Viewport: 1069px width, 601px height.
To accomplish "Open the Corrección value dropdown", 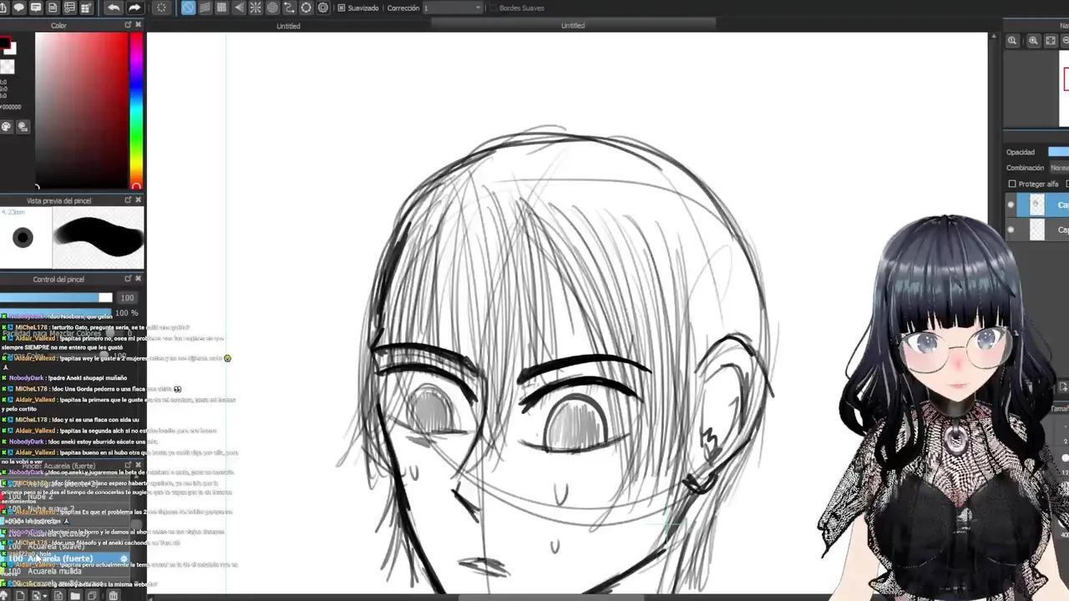I will [x=453, y=8].
